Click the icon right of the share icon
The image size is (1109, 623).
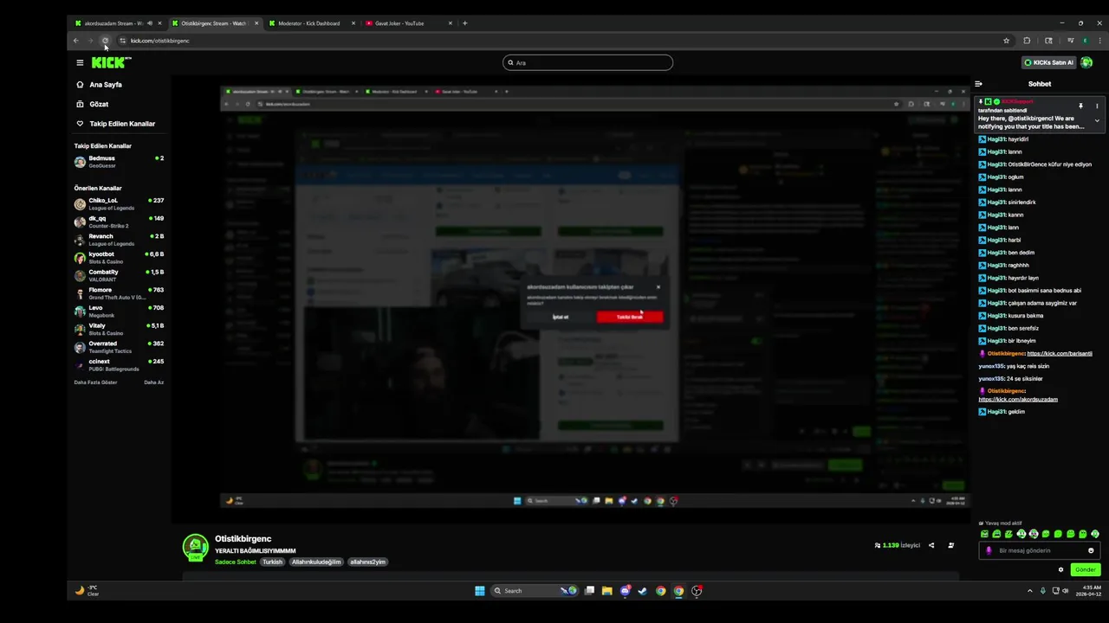[x=950, y=545]
